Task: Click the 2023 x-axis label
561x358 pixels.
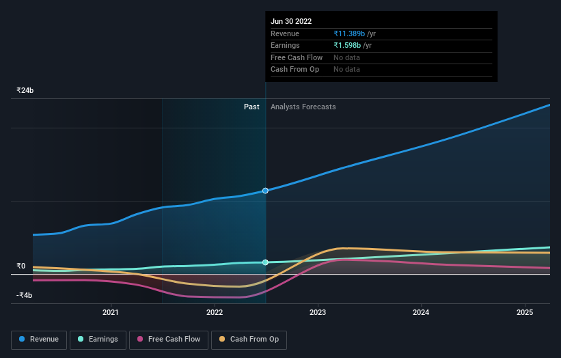Action: coord(318,312)
